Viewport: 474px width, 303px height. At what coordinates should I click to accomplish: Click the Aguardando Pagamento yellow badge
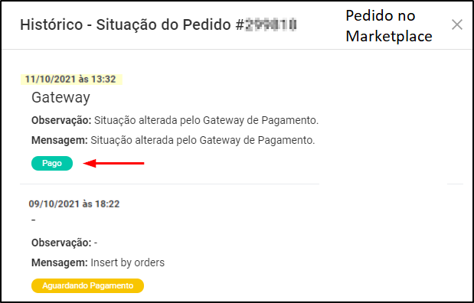pos(87,285)
